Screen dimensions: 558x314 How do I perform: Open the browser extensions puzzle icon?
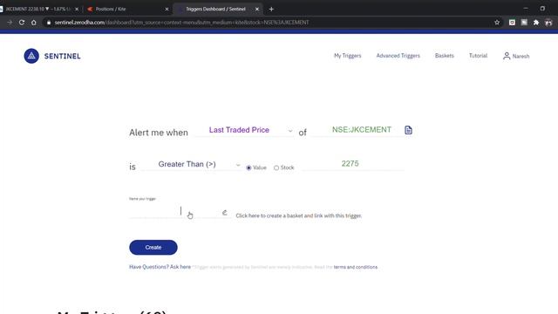click(x=536, y=23)
